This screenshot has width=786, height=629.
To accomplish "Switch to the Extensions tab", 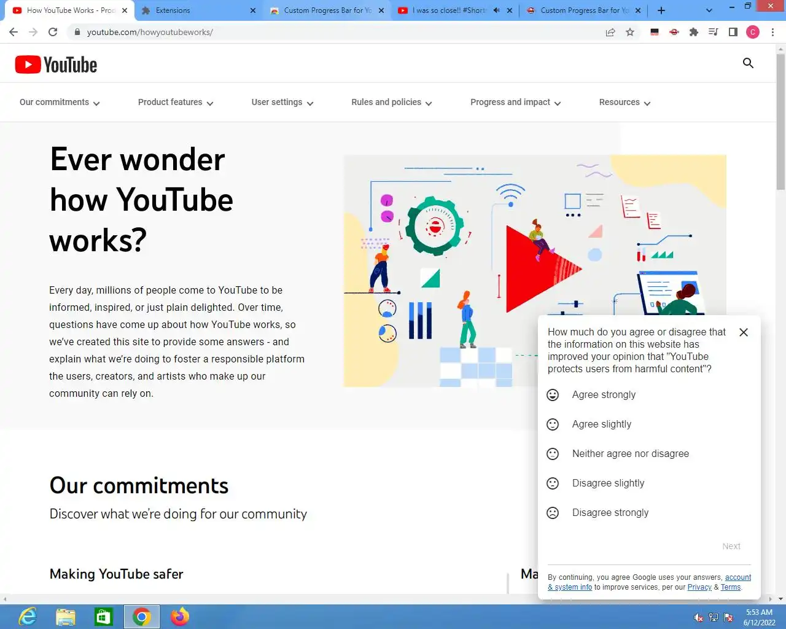I will 196,10.
